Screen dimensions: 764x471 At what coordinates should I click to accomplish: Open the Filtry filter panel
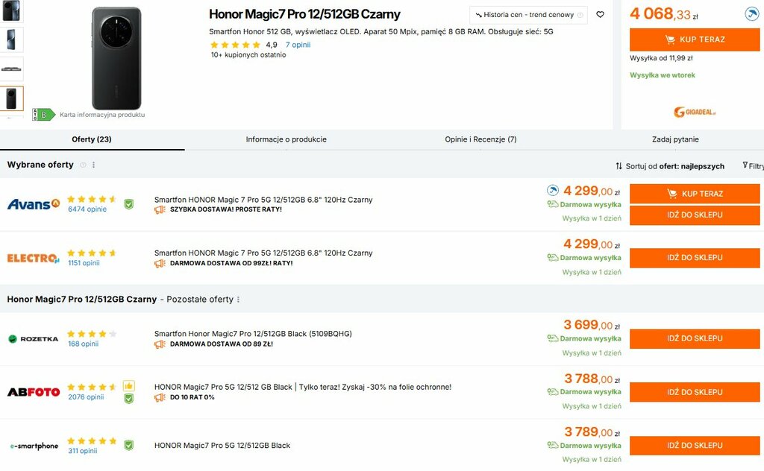753,166
